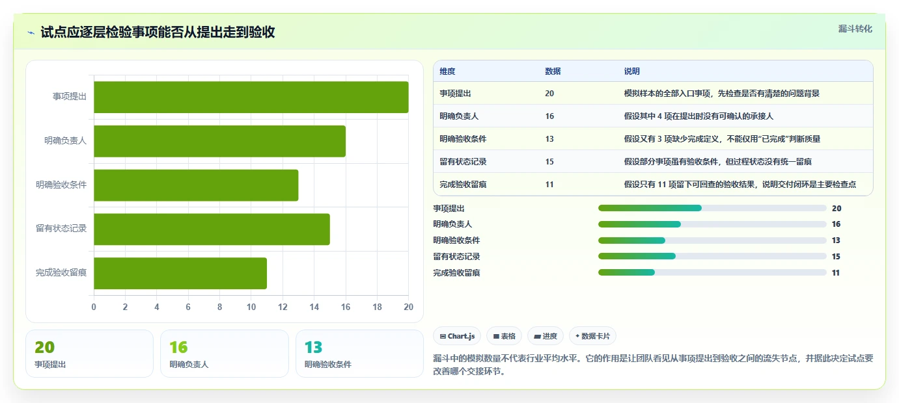This screenshot has width=899, height=403.
Task: Click 完成验收留痕 chart axis label
Action: (61, 273)
